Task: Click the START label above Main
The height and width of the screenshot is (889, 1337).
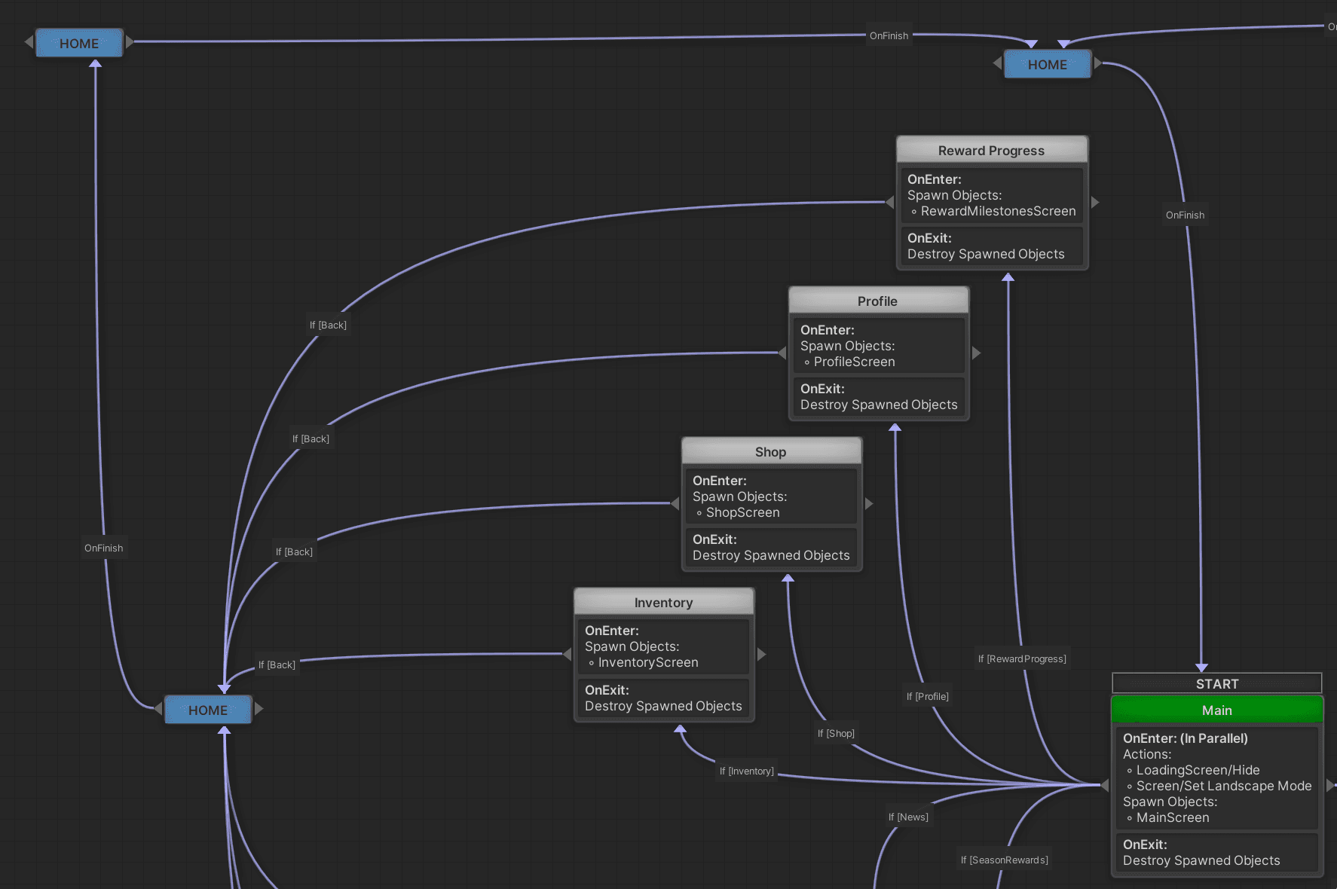Action: click(x=1217, y=683)
